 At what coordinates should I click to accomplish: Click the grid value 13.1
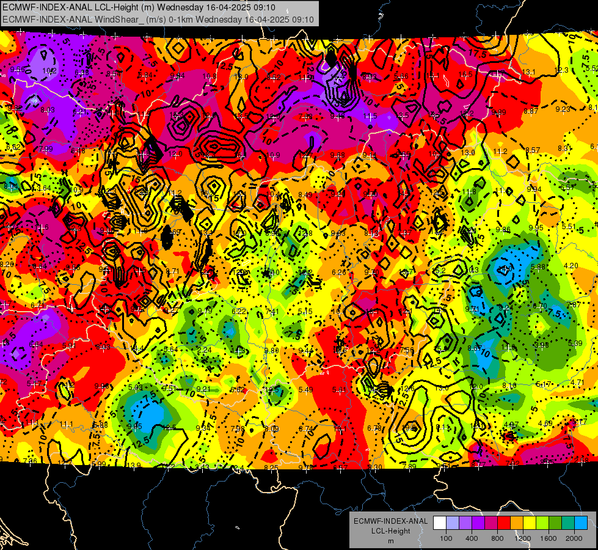(x=528, y=71)
